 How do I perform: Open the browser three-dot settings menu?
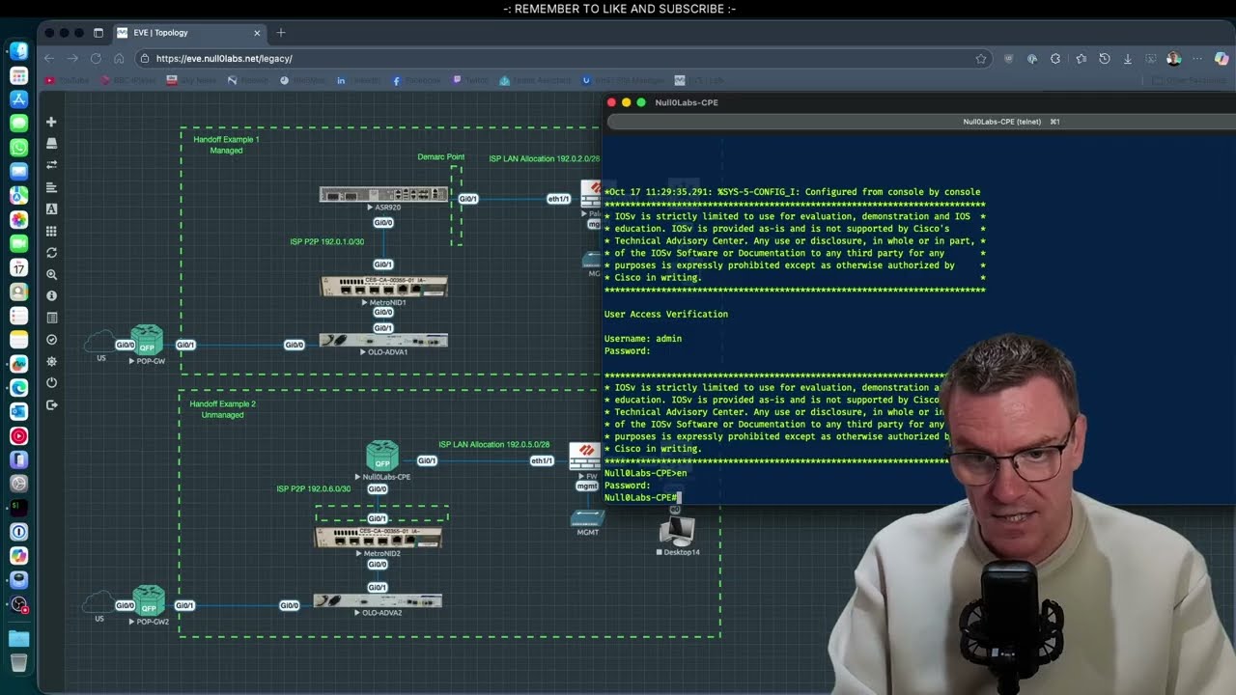pos(1198,58)
